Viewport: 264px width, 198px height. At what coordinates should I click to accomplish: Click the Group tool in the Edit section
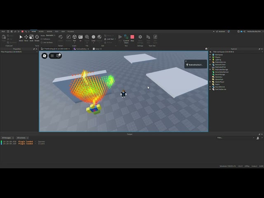[108, 36]
